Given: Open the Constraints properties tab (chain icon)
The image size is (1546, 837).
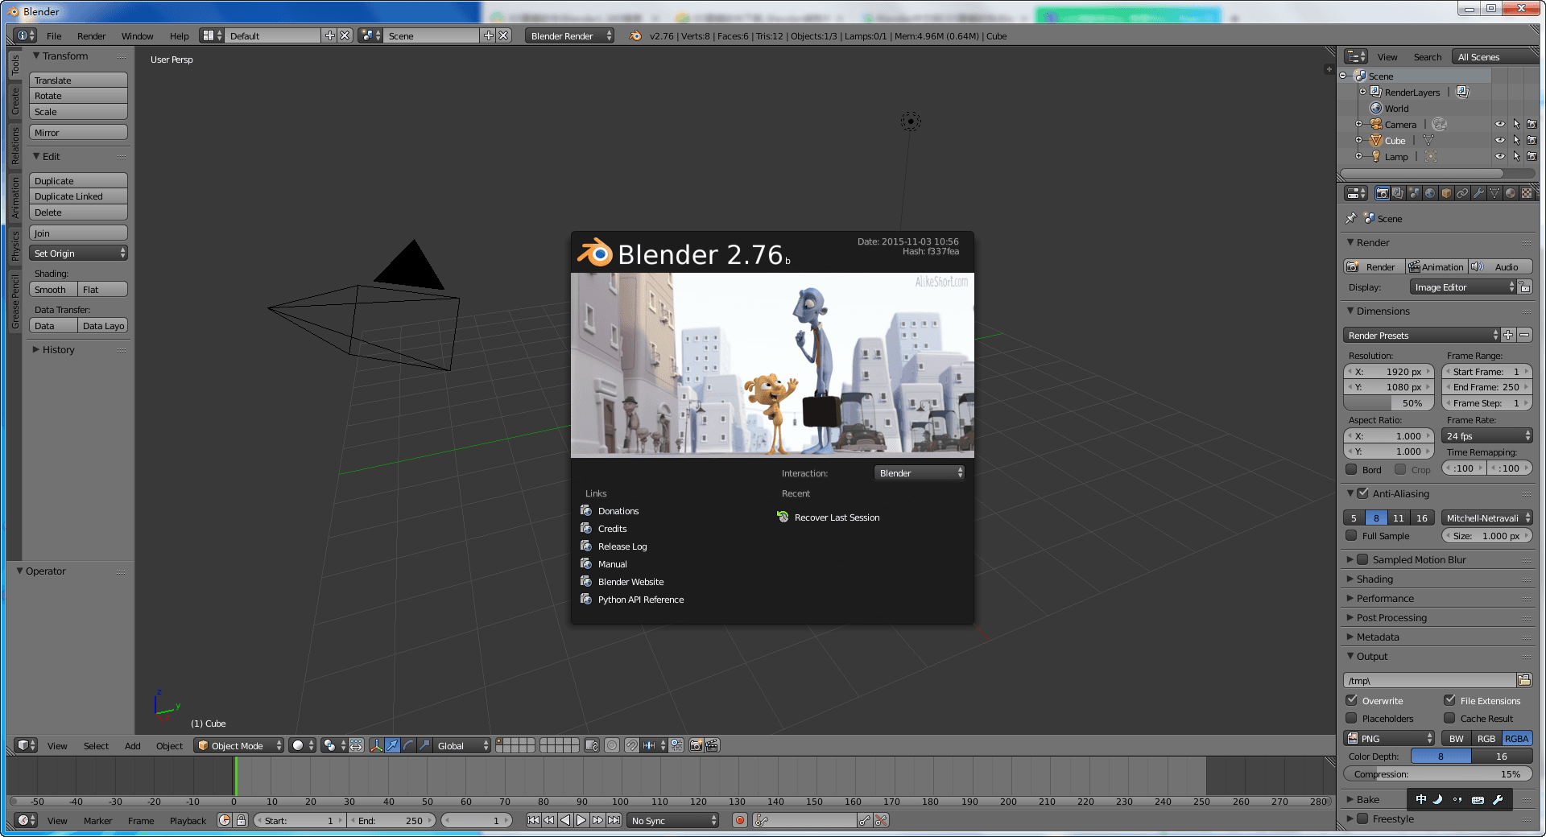Looking at the screenshot, I should (1462, 193).
